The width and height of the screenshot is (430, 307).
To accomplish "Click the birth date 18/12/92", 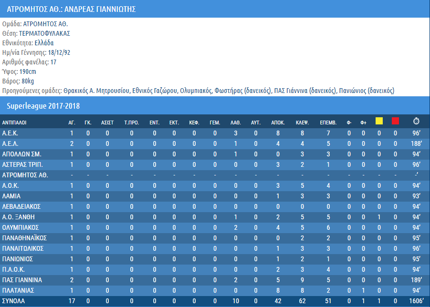I will (59, 52).
